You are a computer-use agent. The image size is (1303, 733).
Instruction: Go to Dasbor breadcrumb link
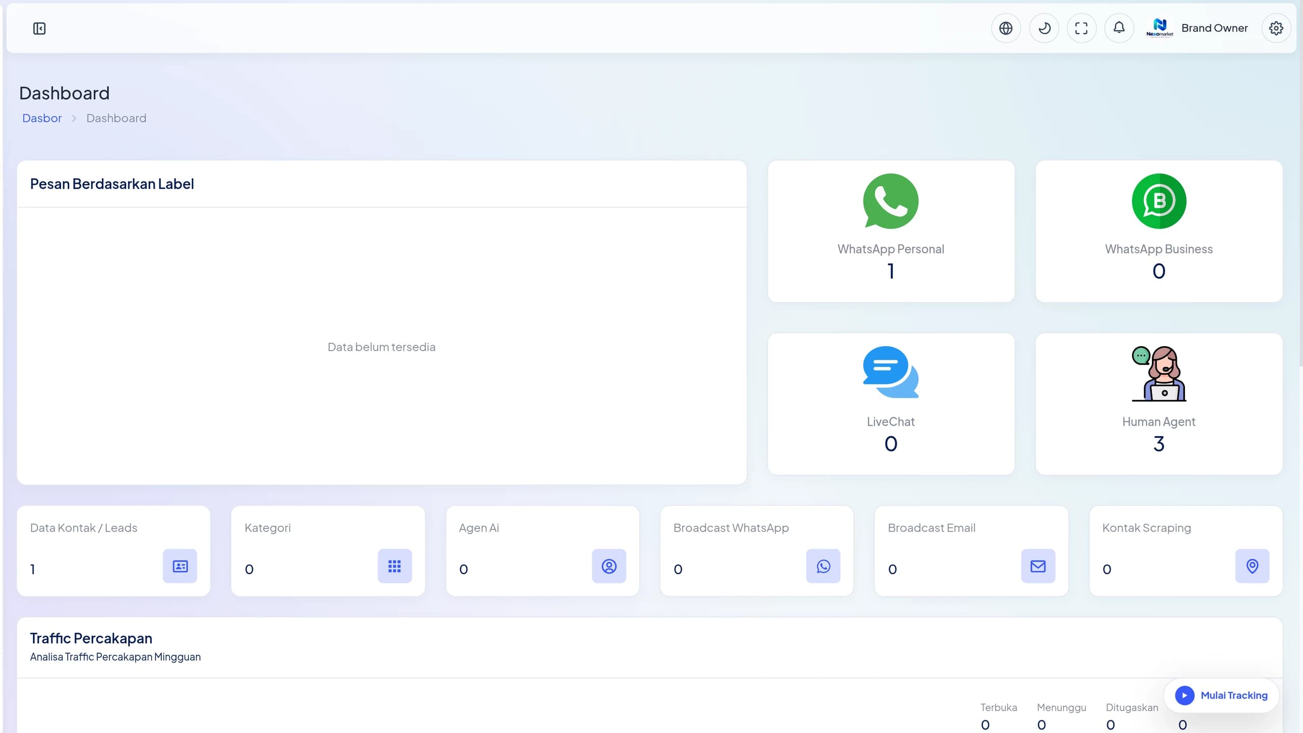pyautogui.click(x=42, y=118)
